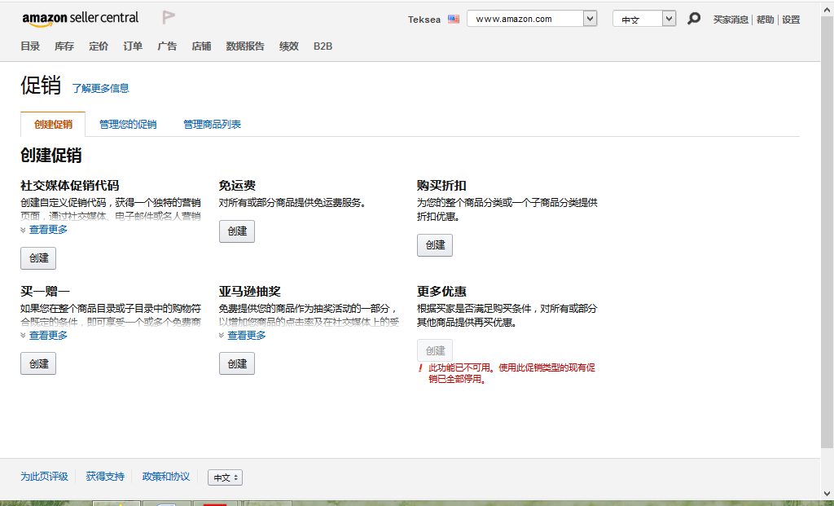The width and height of the screenshot is (834, 506).
Task: Click the 更多优惠 heading
Action: tap(441, 292)
